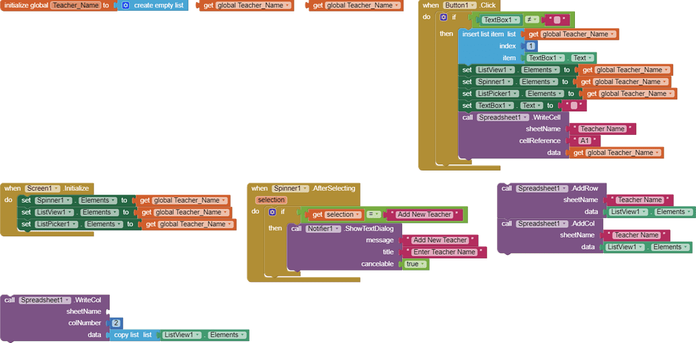Open ListView1 dropdown in Screen1 Initialize block

[54, 212]
